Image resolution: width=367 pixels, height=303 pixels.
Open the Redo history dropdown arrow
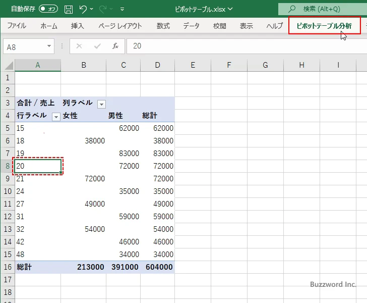pyautogui.click(x=111, y=9)
